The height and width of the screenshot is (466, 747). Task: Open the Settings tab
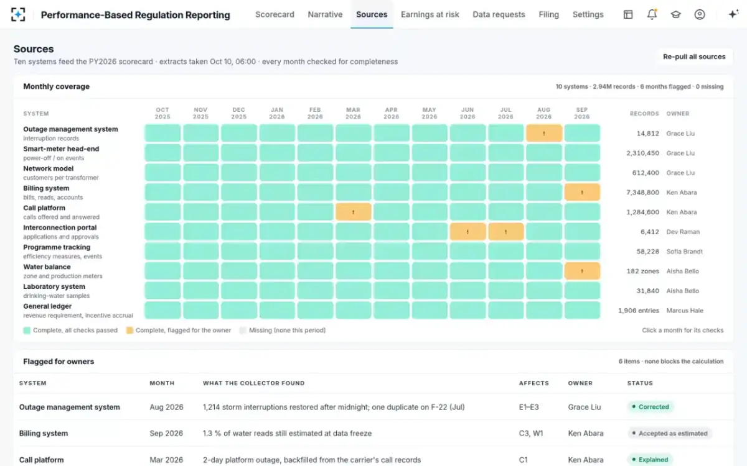pos(588,14)
